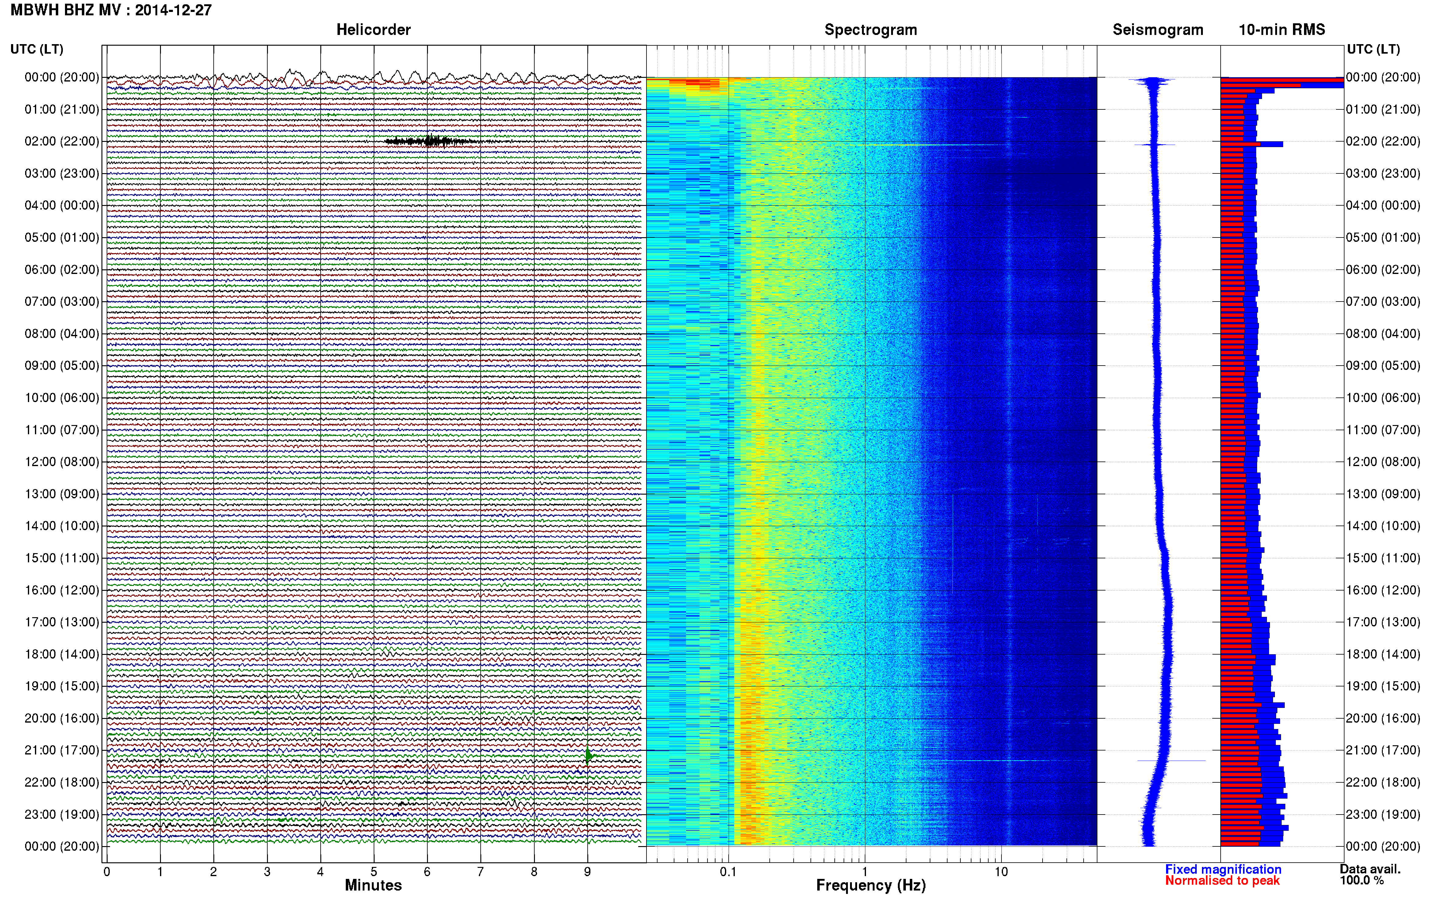The height and width of the screenshot is (908, 1453).
Task: Click the left 'UTC (LT)' axis label
Action: [x=37, y=49]
